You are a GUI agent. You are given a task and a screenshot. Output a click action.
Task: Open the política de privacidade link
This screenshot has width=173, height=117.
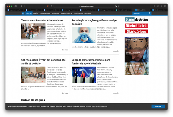(x=99, y=106)
